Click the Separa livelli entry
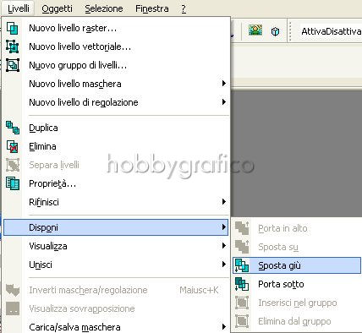 click(116, 165)
